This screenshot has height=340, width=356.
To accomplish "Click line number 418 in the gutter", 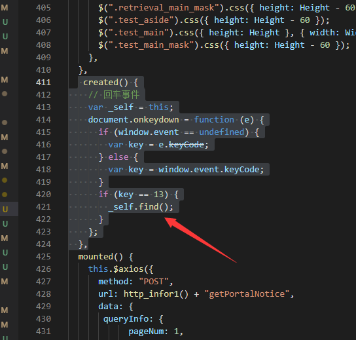I will pyautogui.click(x=43, y=170).
